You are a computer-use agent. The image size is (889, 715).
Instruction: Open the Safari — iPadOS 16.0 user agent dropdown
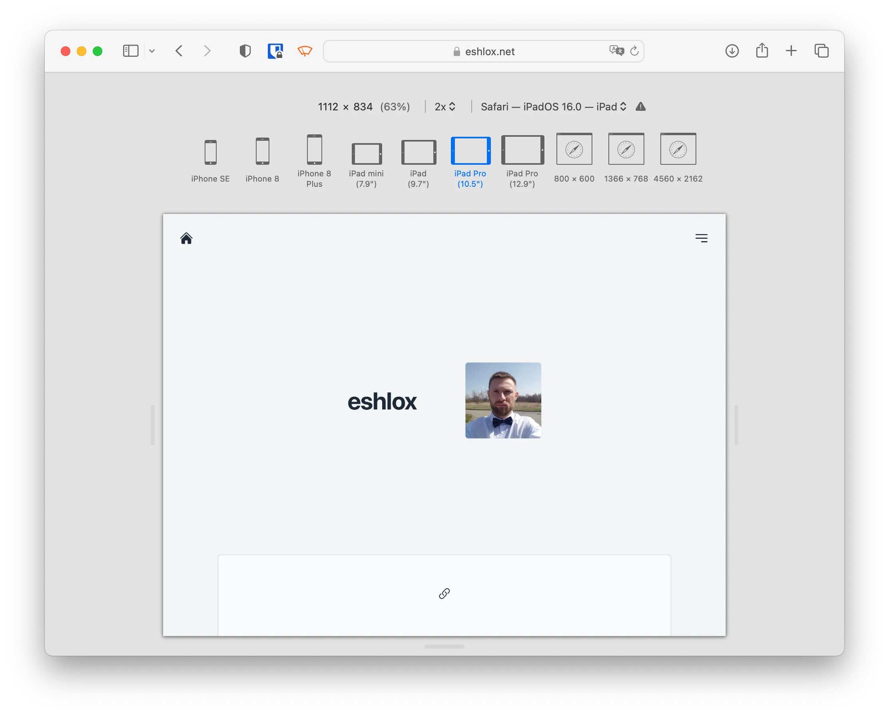[553, 106]
